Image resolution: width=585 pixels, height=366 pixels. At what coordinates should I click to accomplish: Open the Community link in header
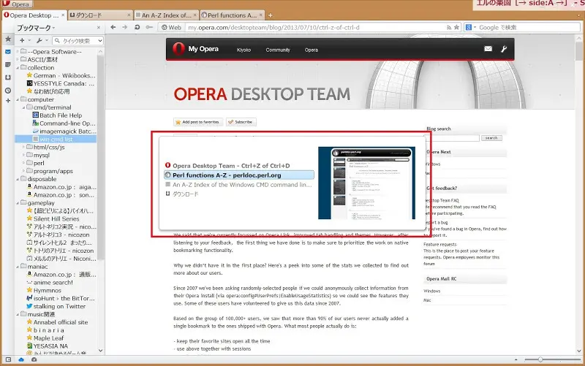pos(278,50)
